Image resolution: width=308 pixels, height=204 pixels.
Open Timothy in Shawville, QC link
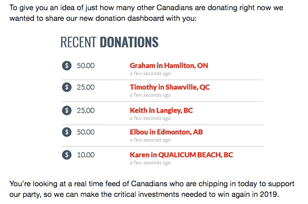coord(170,87)
